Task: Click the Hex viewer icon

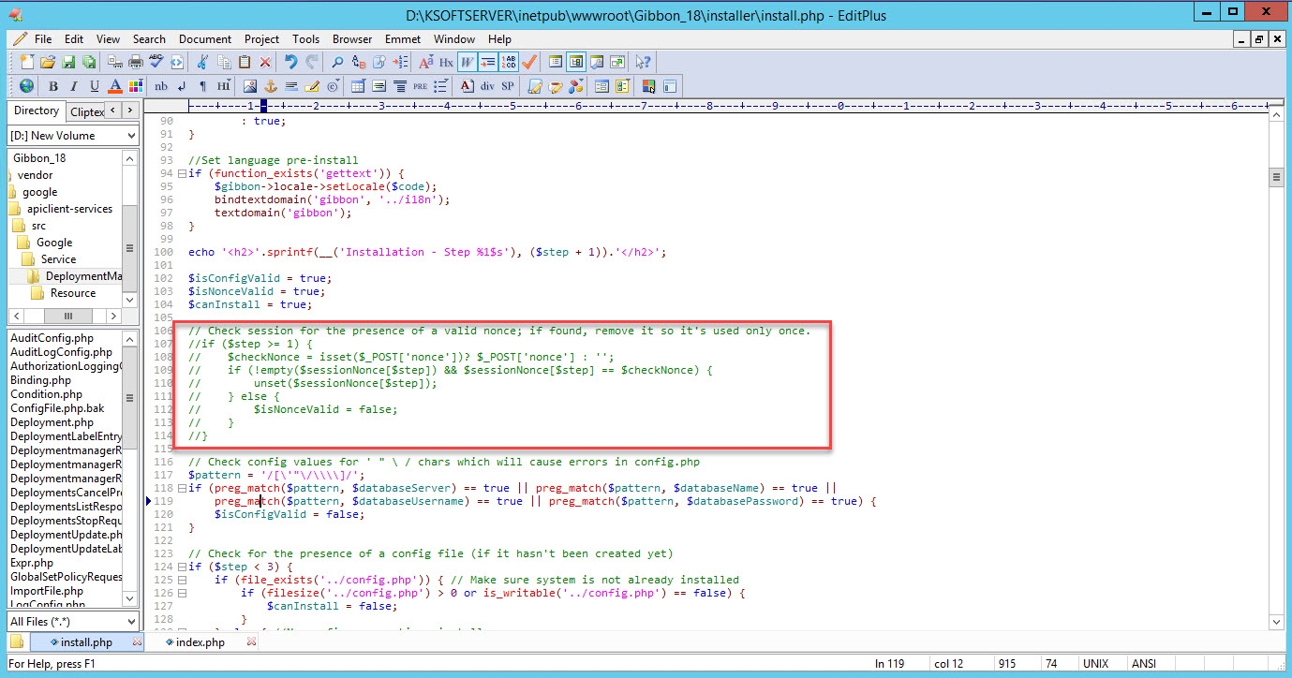Action: point(446,62)
